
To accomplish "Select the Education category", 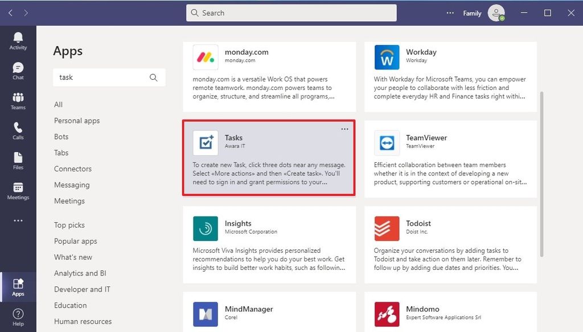I will tap(70, 305).
